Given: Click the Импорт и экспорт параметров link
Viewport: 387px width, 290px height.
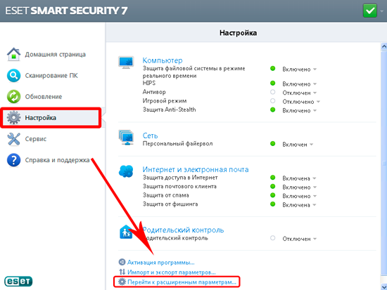Looking at the screenshot, I should 171,272.
